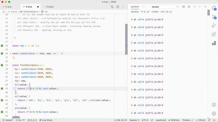
Task: Expand the folded numValidator block at line 20
Action: coord(10,54)
